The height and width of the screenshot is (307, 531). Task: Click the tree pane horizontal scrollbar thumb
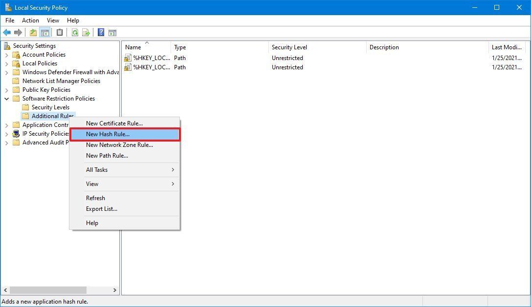click(x=48, y=290)
